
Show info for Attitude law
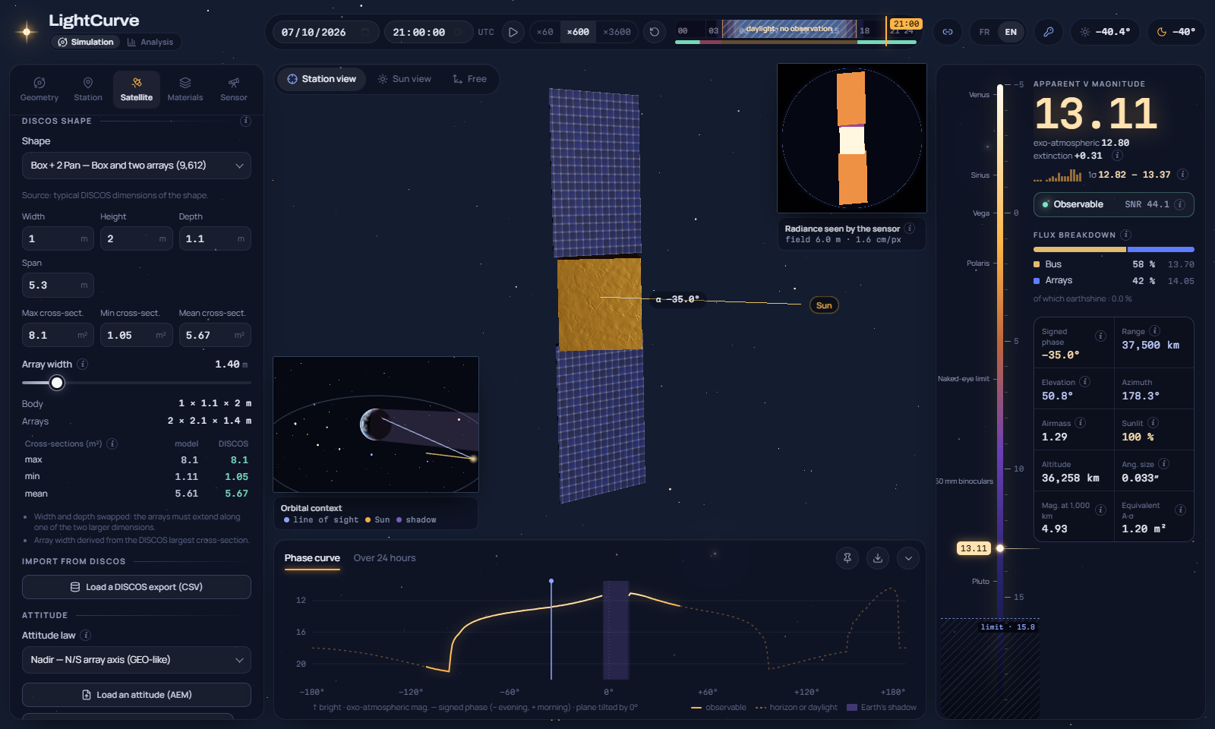(x=86, y=636)
